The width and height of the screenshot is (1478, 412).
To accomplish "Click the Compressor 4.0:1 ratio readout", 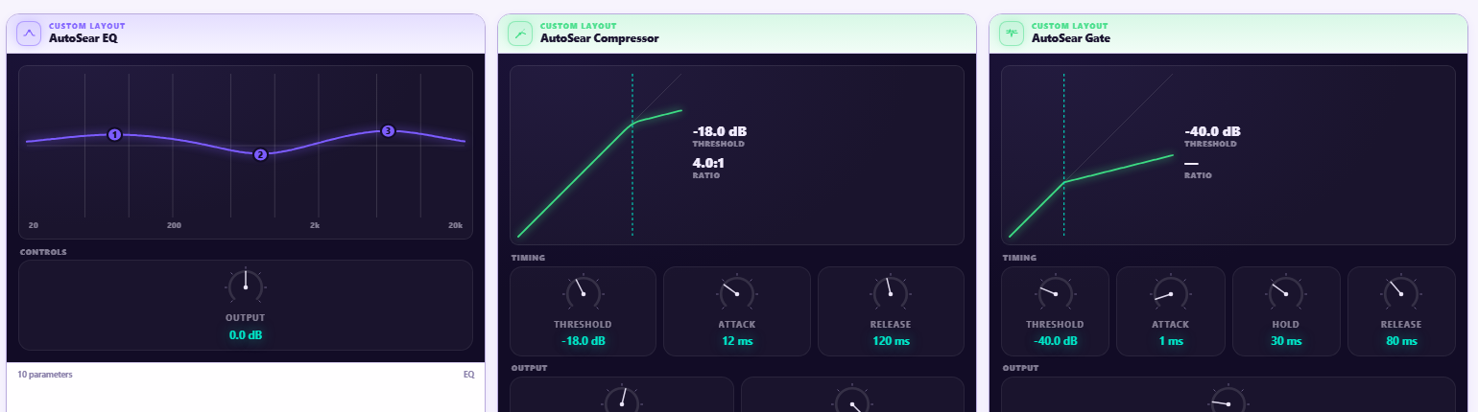I will coord(708,163).
